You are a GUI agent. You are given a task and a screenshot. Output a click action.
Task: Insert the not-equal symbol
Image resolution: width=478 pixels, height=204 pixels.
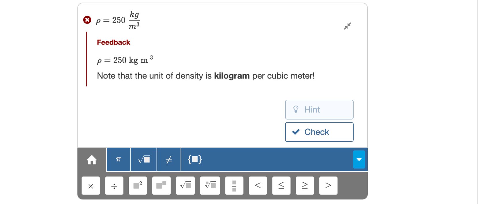click(169, 160)
